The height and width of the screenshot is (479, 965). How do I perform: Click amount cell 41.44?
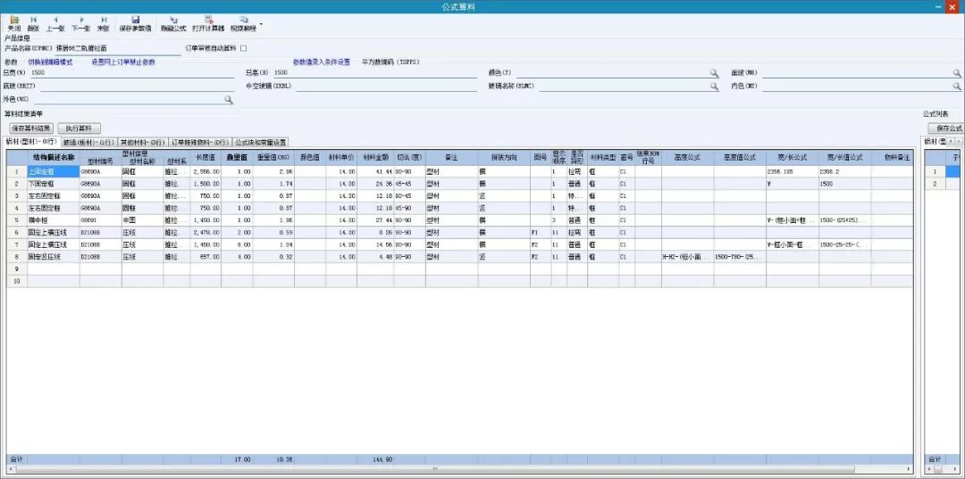point(375,172)
